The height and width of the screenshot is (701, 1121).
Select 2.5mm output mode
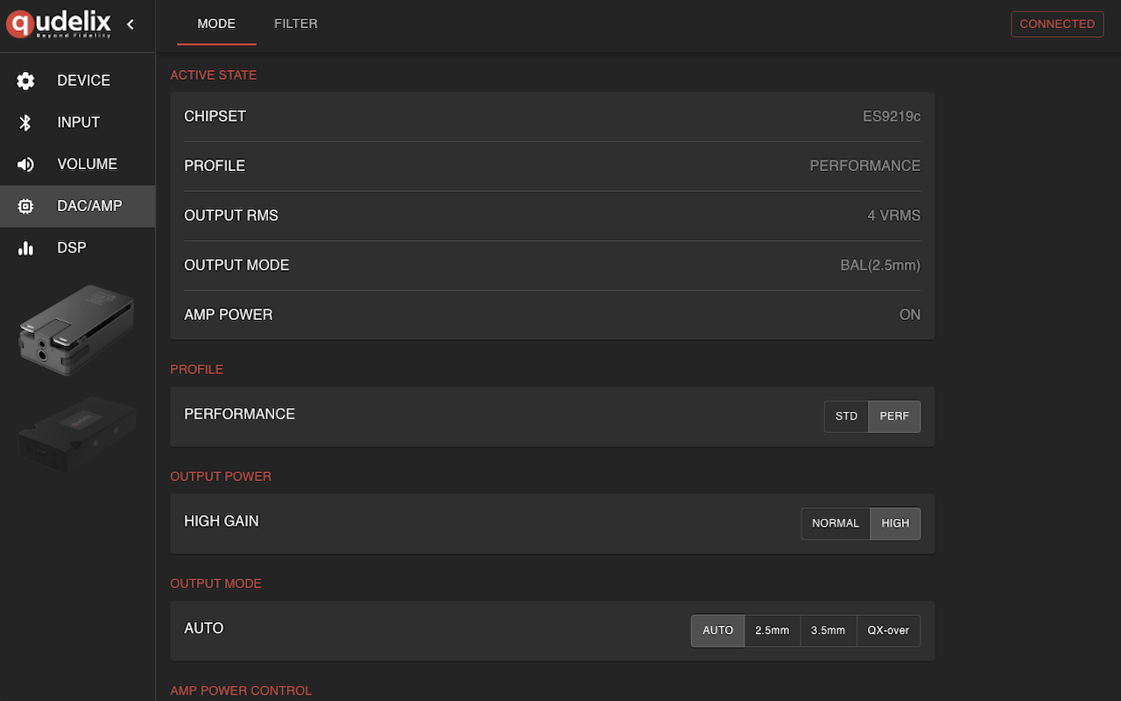pyautogui.click(x=772, y=630)
